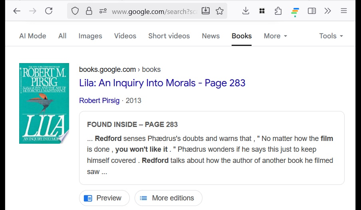Select the AI Mode tab
The image size is (361, 210).
(33, 36)
